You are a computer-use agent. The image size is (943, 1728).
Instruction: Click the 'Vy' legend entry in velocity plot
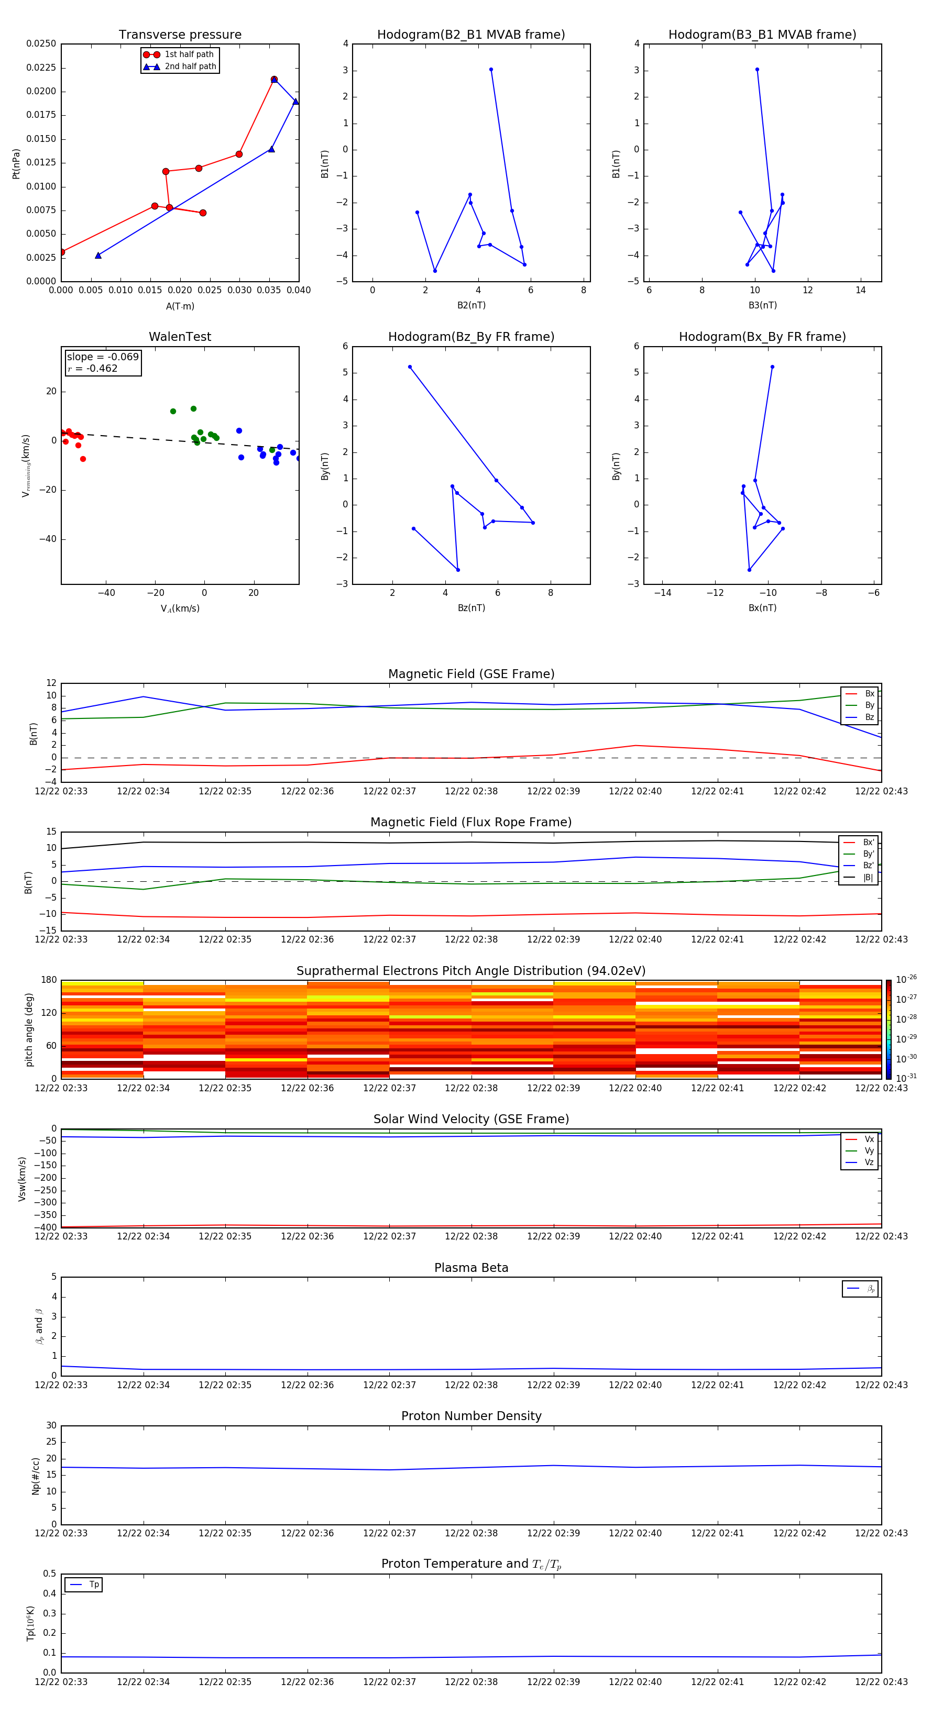tap(860, 1150)
